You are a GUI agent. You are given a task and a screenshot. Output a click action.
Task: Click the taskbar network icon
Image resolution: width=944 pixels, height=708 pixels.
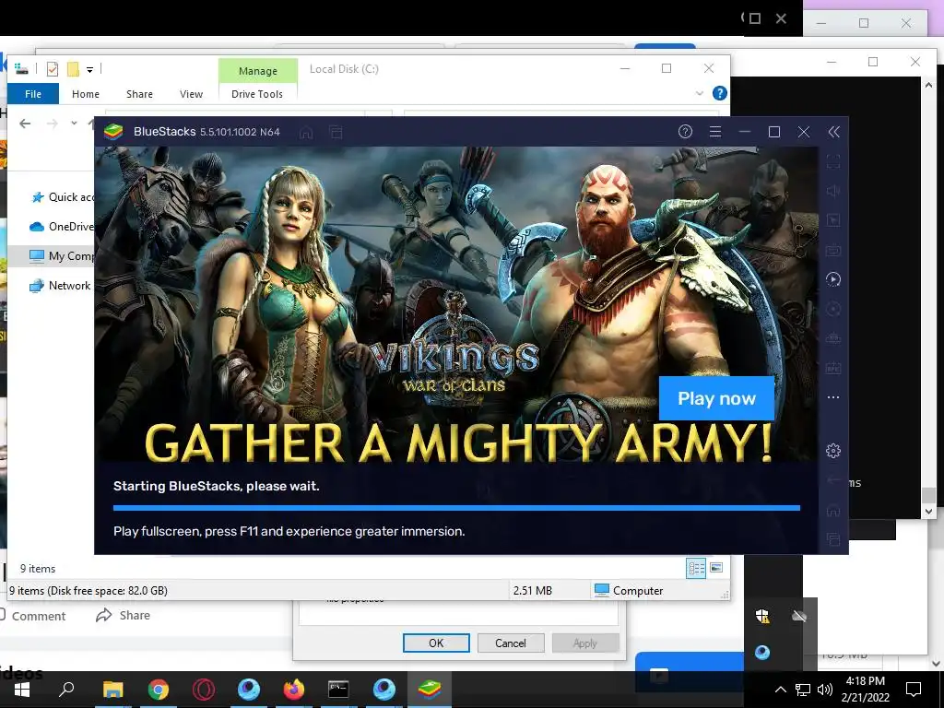coord(803,690)
